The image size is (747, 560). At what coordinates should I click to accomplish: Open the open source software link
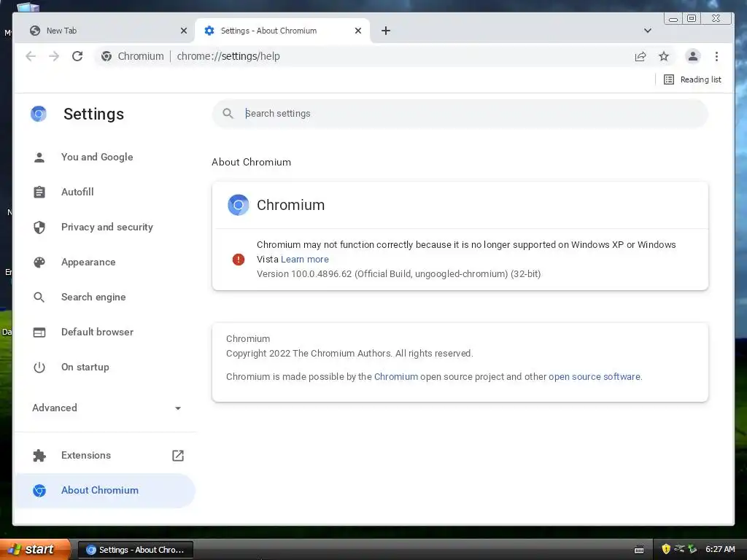(595, 377)
